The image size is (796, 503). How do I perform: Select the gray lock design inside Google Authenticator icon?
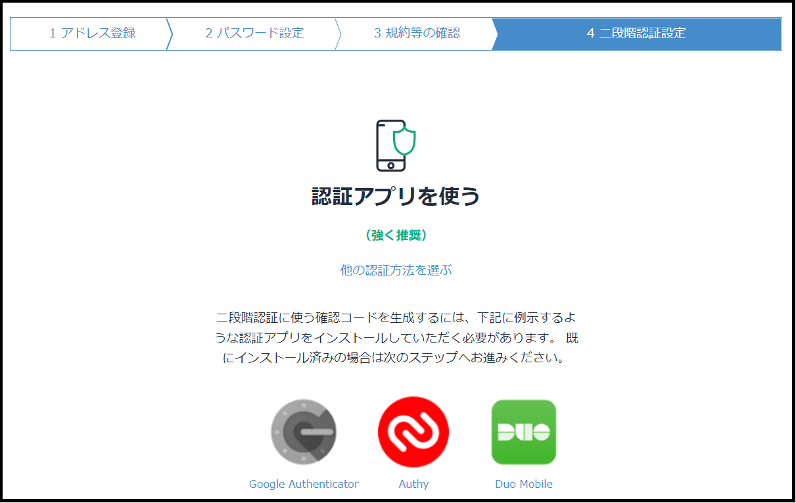click(304, 432)
